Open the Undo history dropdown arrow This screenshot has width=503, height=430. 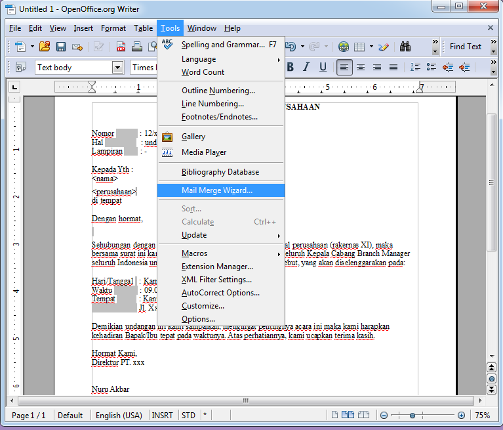point(302,47)
